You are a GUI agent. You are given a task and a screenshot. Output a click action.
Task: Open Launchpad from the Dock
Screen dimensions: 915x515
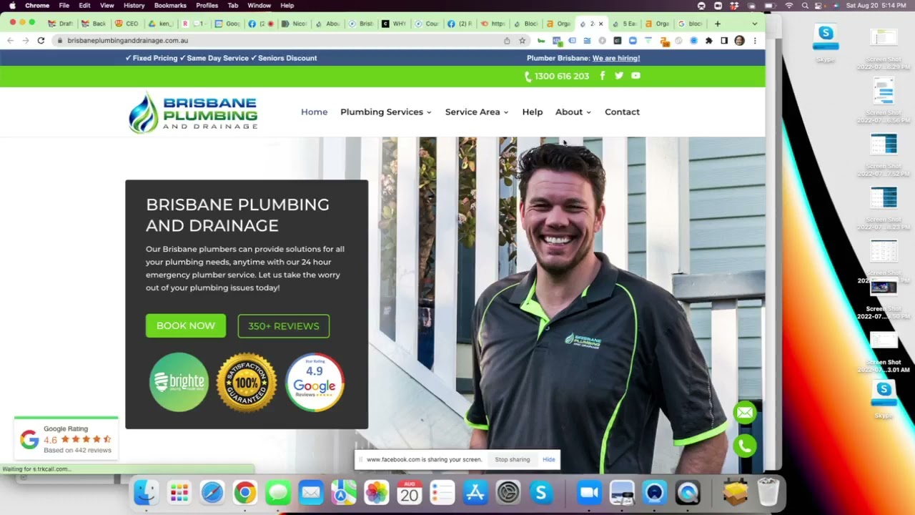[x=179, y=492]
